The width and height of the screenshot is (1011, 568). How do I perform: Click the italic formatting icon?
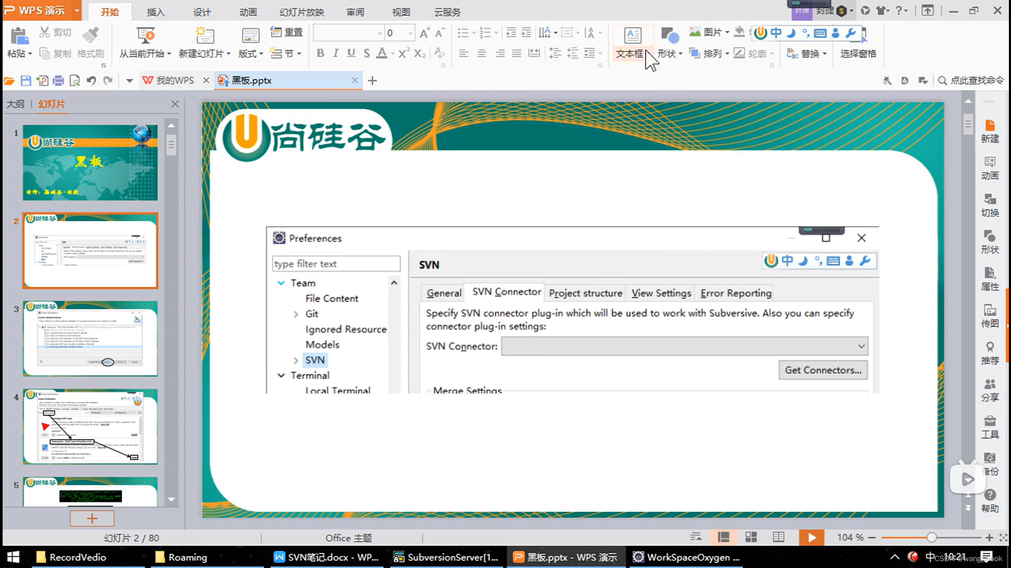click(335, 54)
